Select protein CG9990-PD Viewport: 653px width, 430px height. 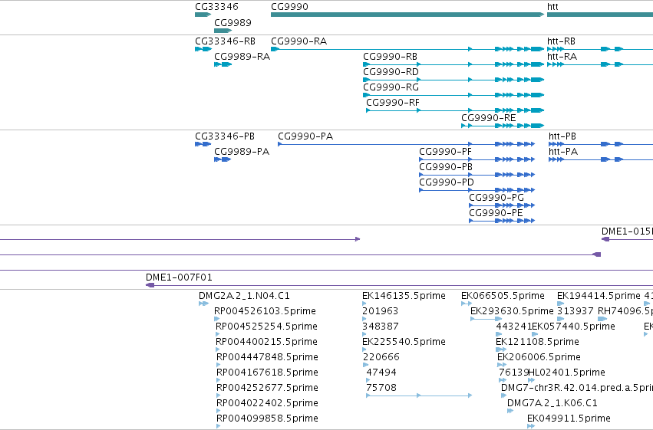477,190
